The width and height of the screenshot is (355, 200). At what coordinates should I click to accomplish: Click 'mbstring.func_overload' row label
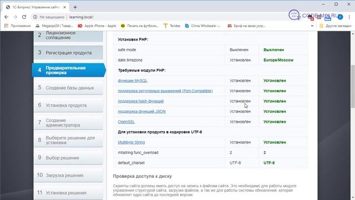138,153
